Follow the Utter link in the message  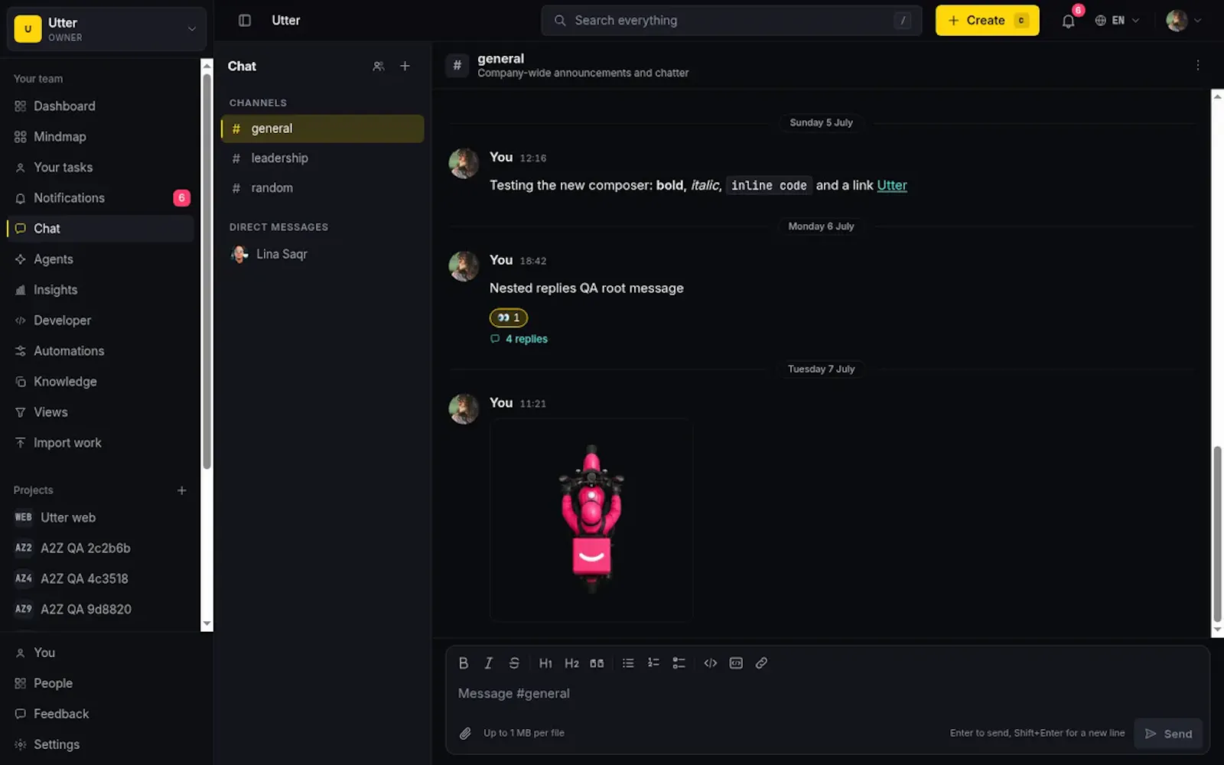[x=892, y=185]
